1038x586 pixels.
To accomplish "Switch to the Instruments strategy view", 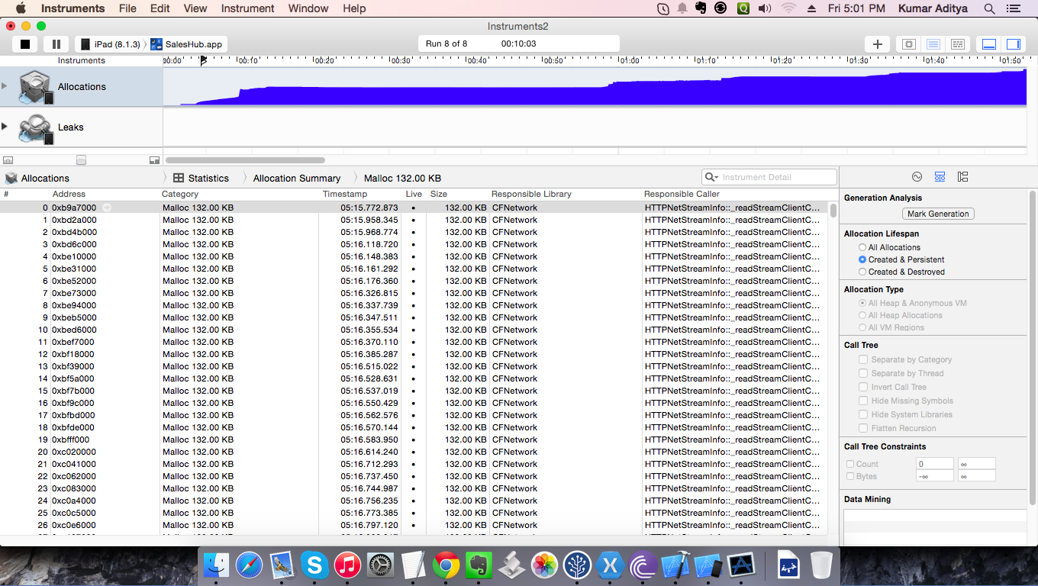I will pos(933,44).
